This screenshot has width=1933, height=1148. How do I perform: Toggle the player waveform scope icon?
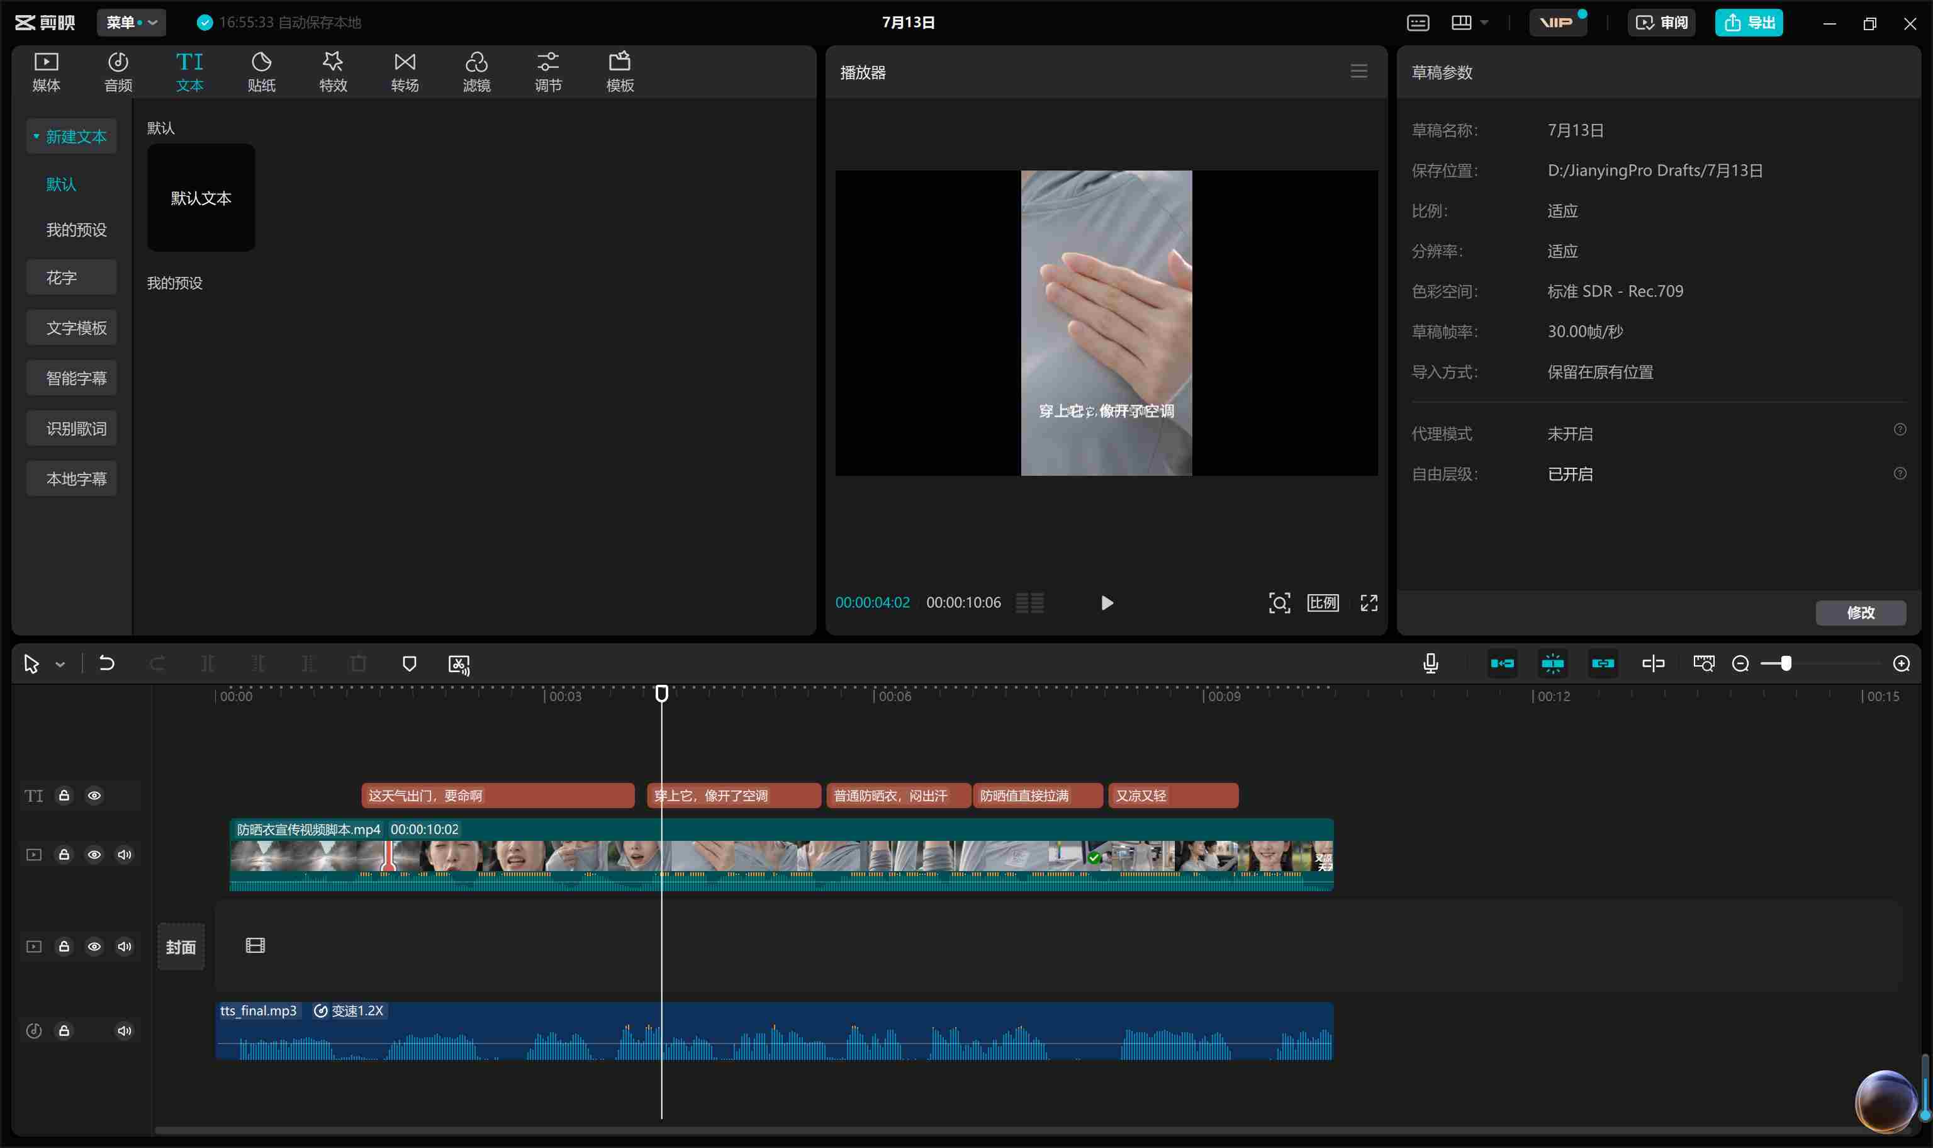pyautogui.click(x=1029, y=602)
